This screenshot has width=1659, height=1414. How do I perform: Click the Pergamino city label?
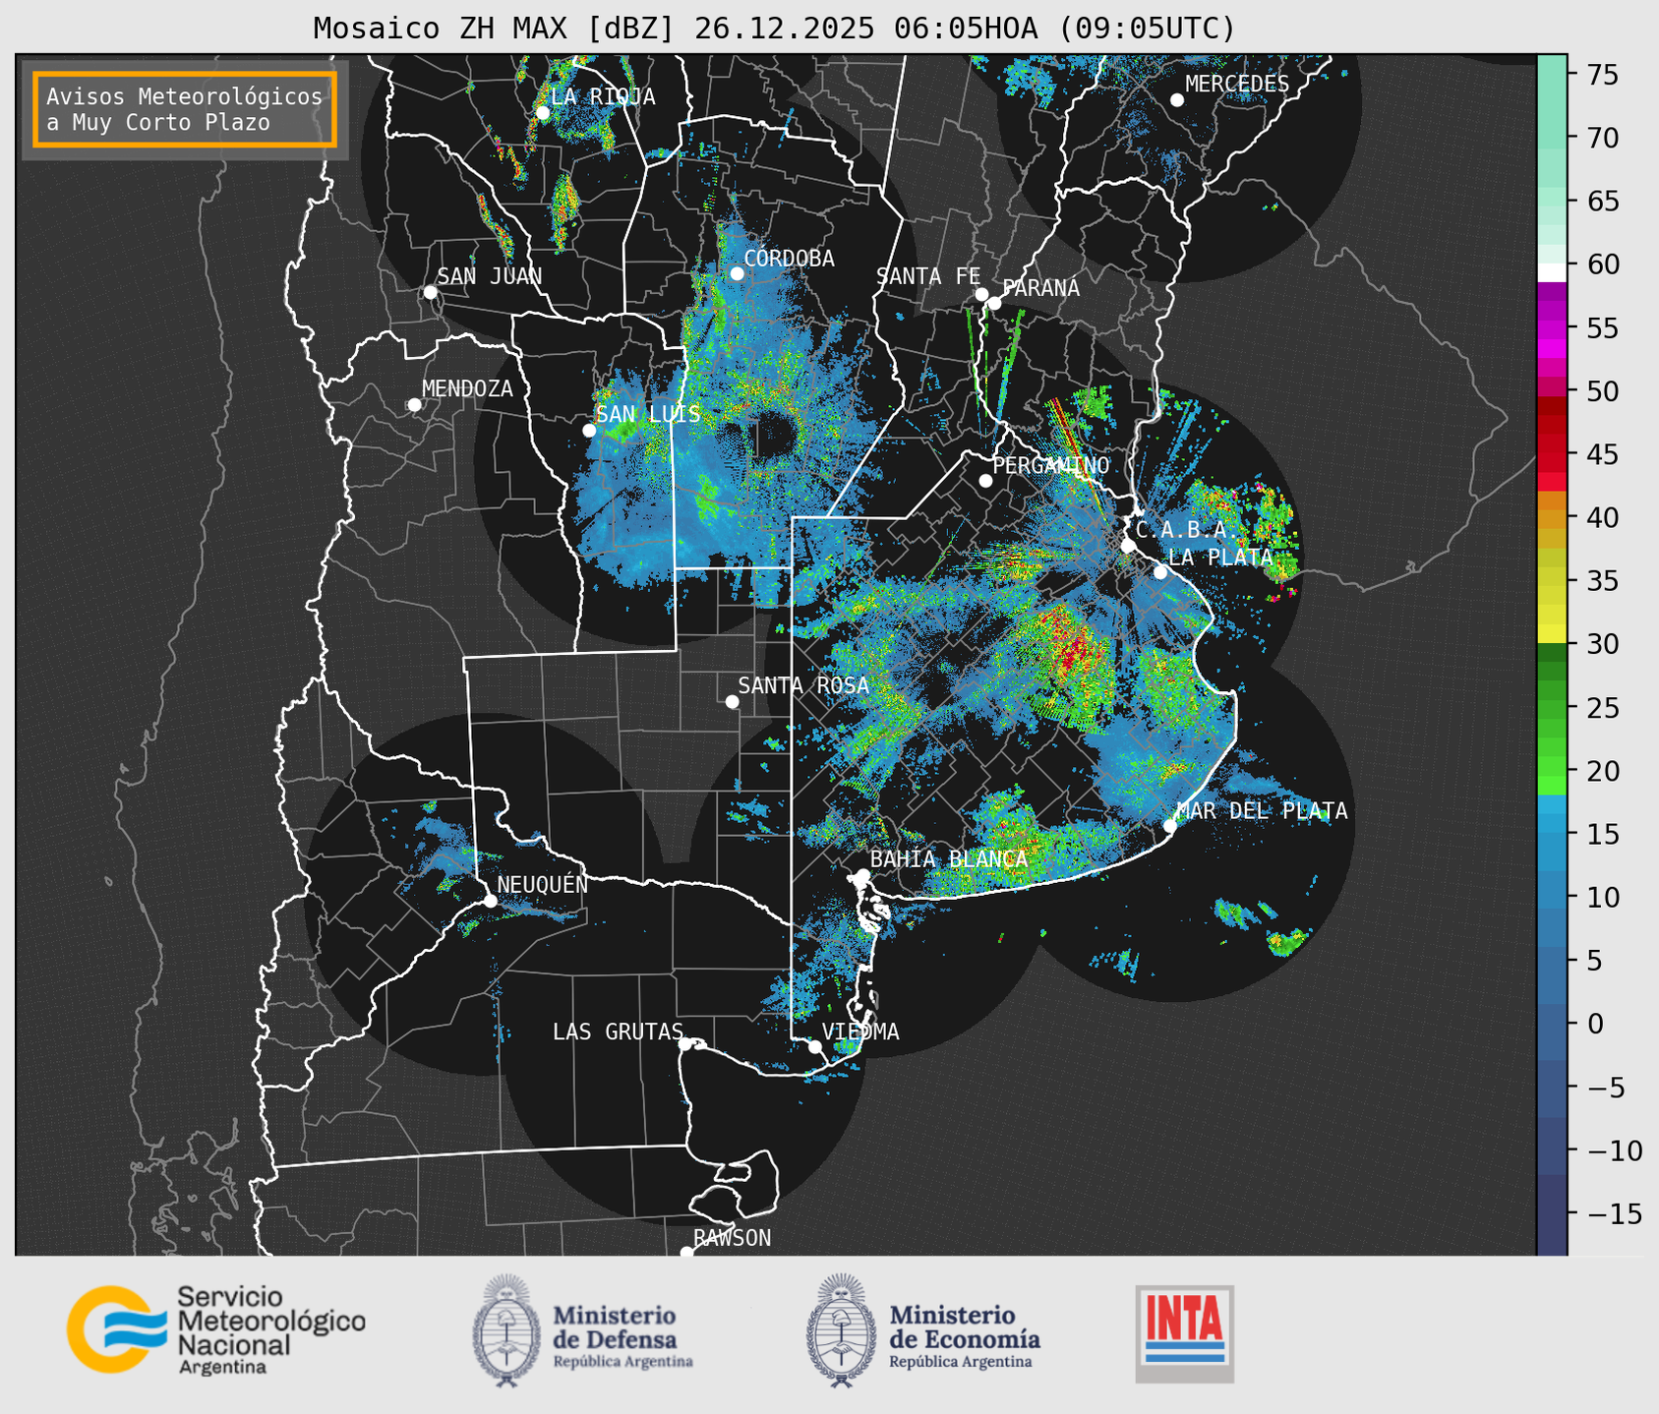point(1051,465)
